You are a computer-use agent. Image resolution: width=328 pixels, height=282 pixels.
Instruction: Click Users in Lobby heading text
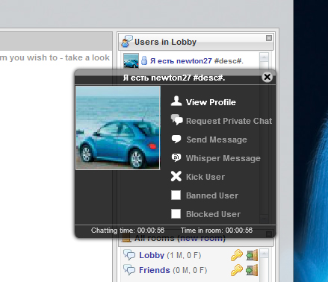click(x=165, y=42)
